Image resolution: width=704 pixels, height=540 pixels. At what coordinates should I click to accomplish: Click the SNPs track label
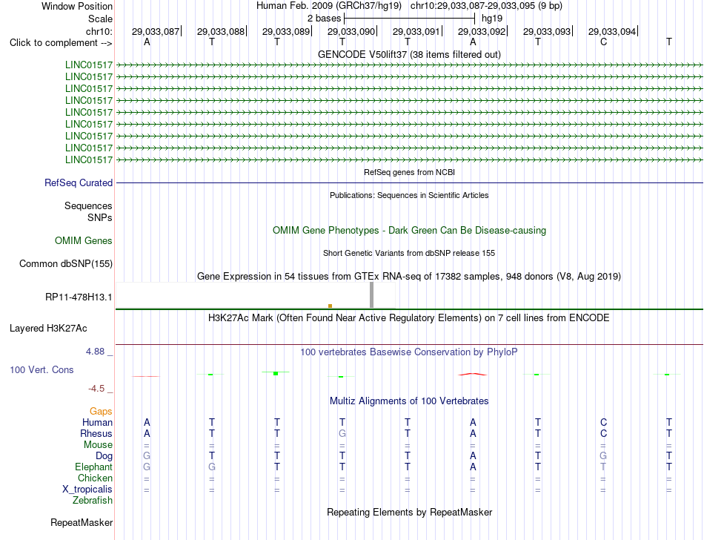pyautogui.click(x=100, y=217)
